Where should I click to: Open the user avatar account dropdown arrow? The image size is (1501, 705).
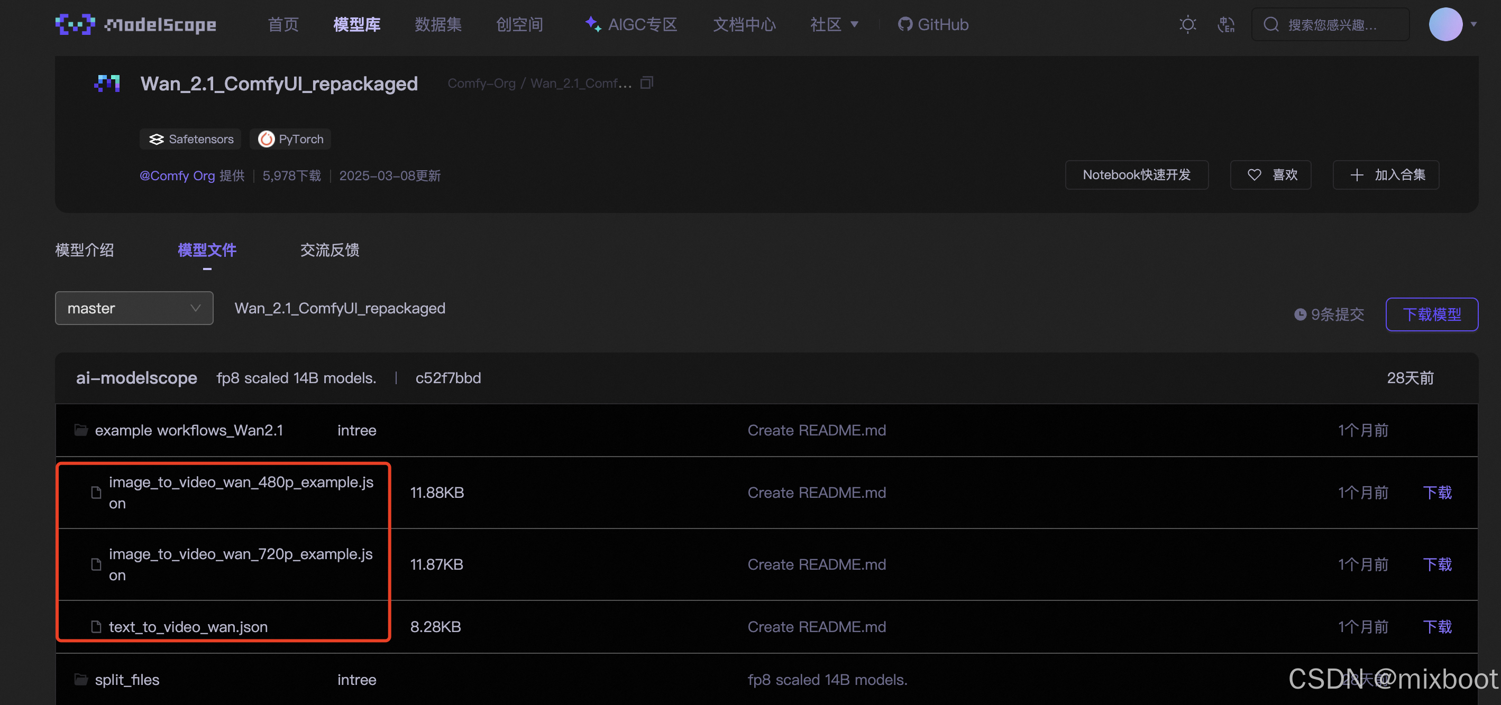click(x=1473, y=24)
